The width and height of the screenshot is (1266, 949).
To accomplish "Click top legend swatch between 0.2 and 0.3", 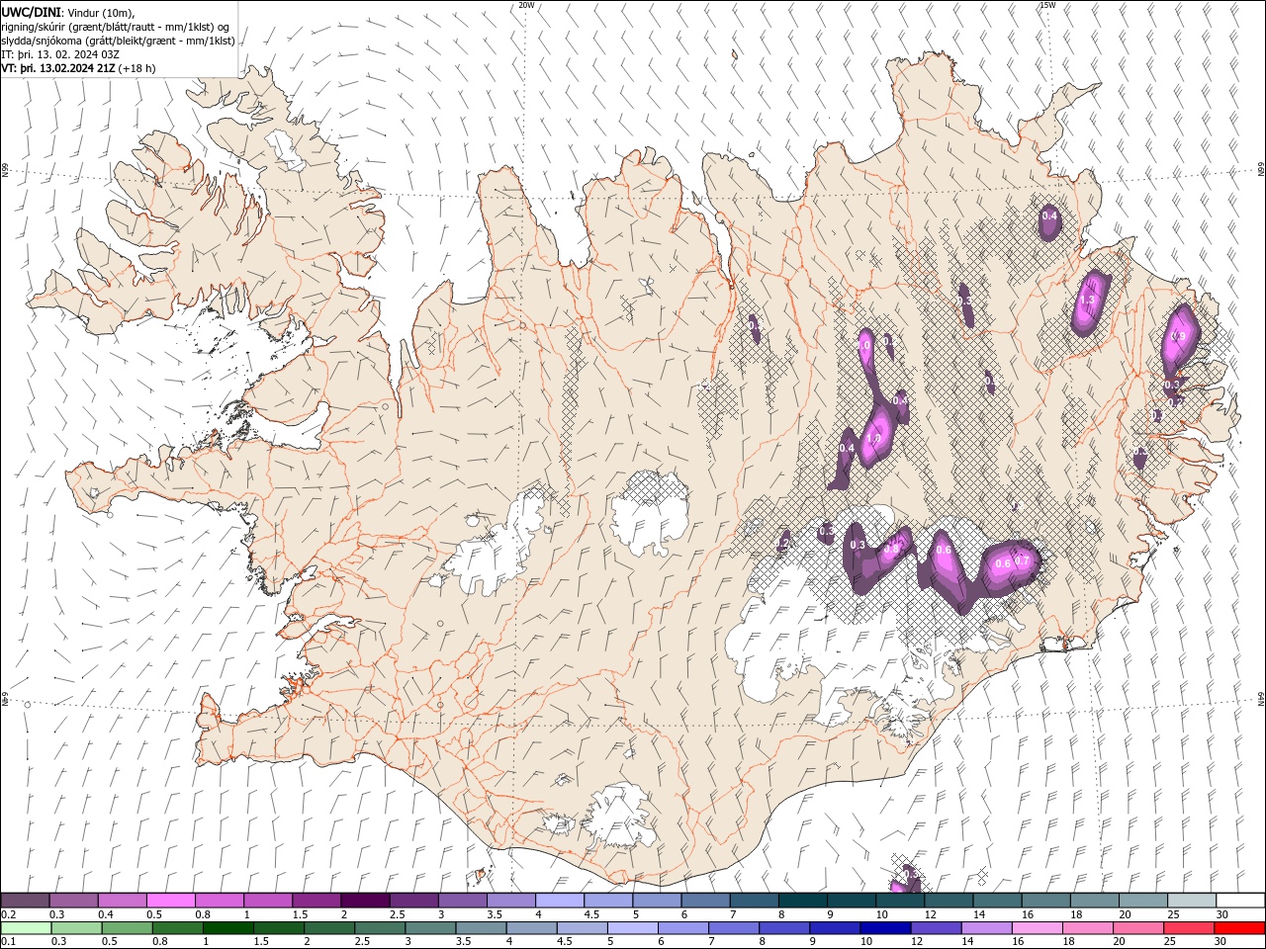I will point(25,901).
